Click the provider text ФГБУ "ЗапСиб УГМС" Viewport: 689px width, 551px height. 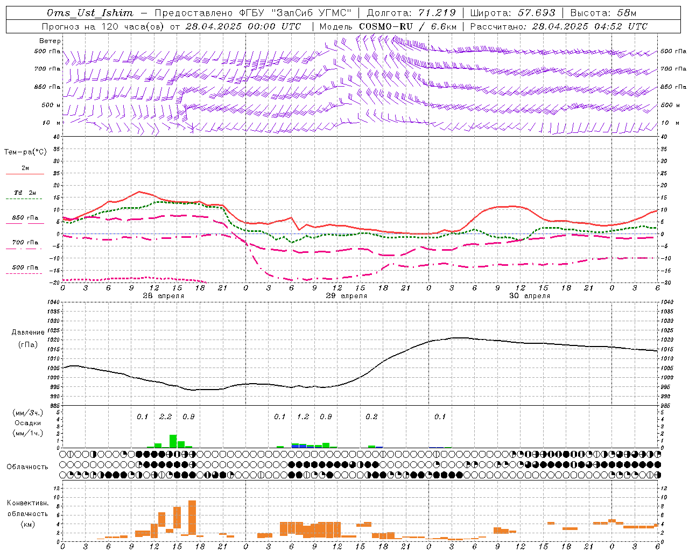[x=295, y=13]
